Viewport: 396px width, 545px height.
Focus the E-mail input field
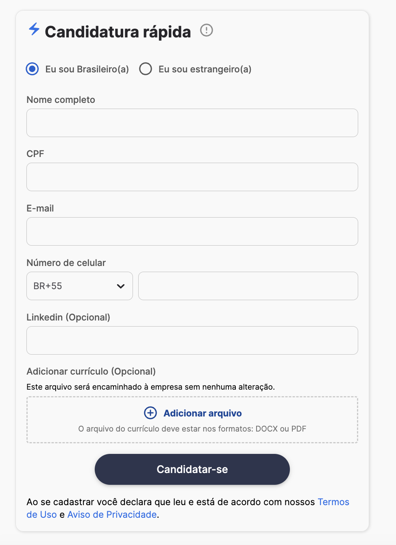click(x=192, y=231)
